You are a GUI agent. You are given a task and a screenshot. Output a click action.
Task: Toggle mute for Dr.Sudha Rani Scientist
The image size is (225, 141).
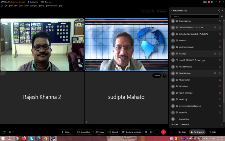click(220, 34)
